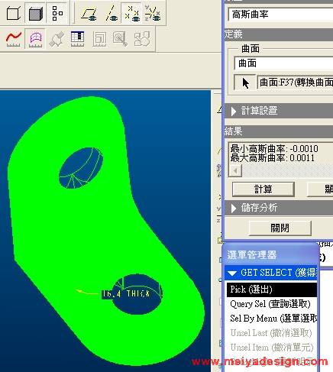The width and height of the screenshot is (333, 372).
Task: Click the 曲面:F37 selection field
Action: point(295,82)
